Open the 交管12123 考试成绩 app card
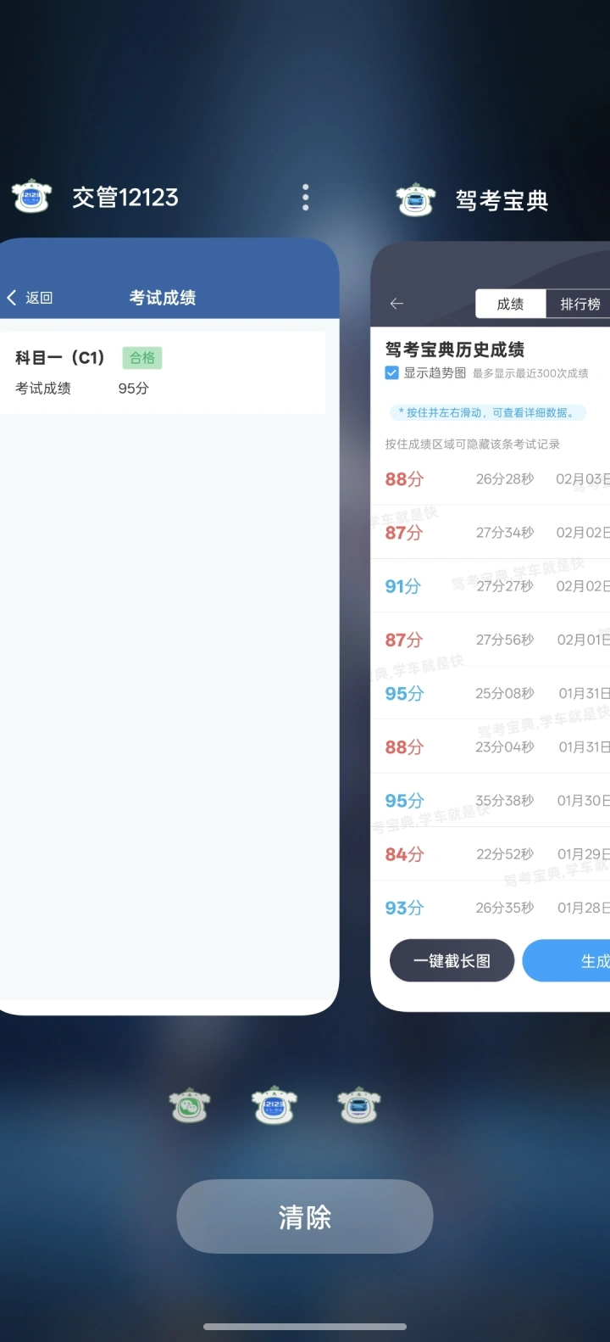This screenshot has width=610, height=1342. pos(169,679)
